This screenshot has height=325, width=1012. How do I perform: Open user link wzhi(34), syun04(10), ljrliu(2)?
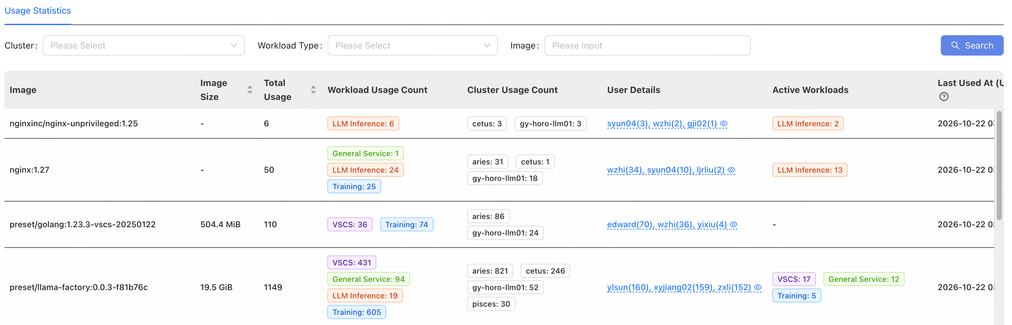pos(666,170)
